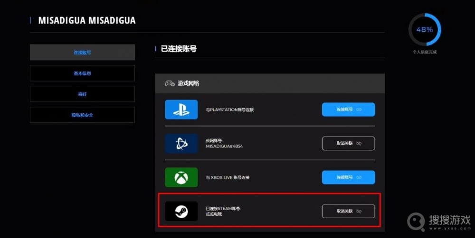
Task: Unlink the Steam account via 取消关联
Action: (x=348, y=211)
